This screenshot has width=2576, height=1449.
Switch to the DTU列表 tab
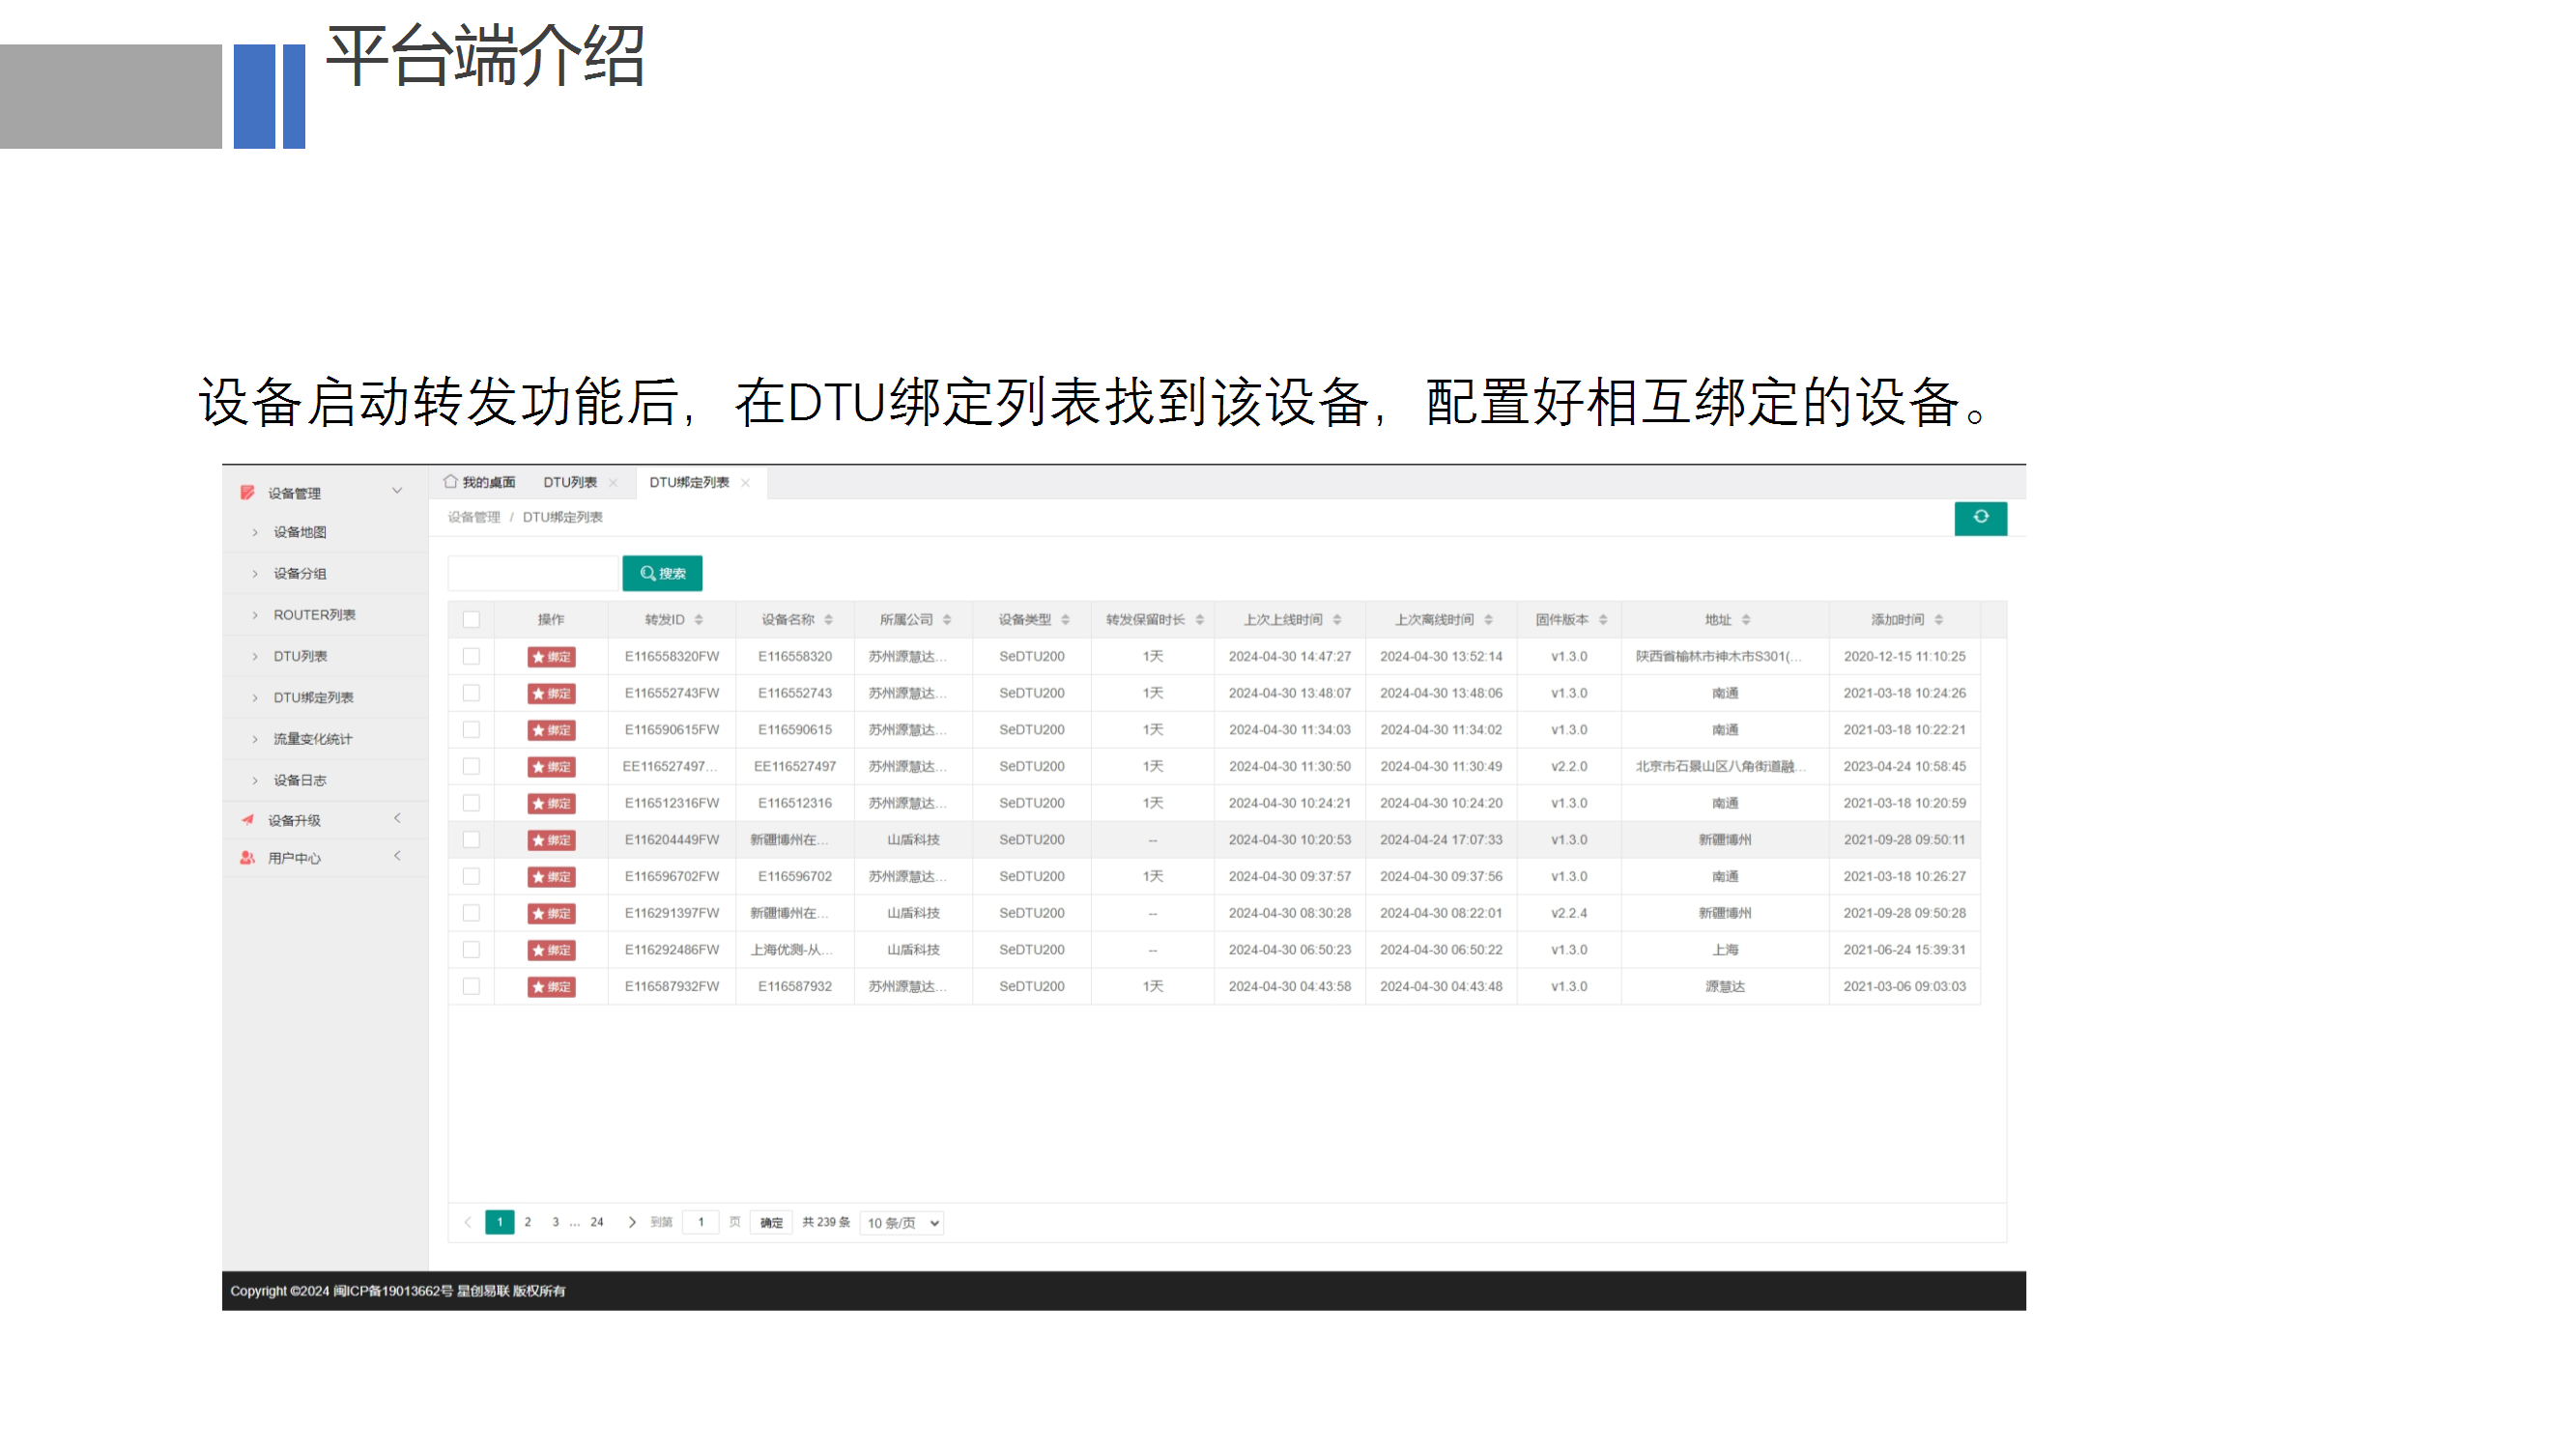[x=570, y=482]
